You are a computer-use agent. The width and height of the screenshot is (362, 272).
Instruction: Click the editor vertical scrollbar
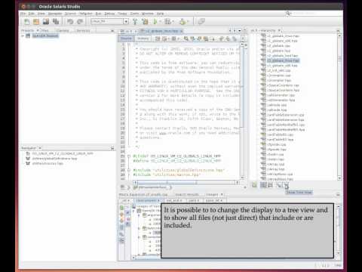click(242, 111)
